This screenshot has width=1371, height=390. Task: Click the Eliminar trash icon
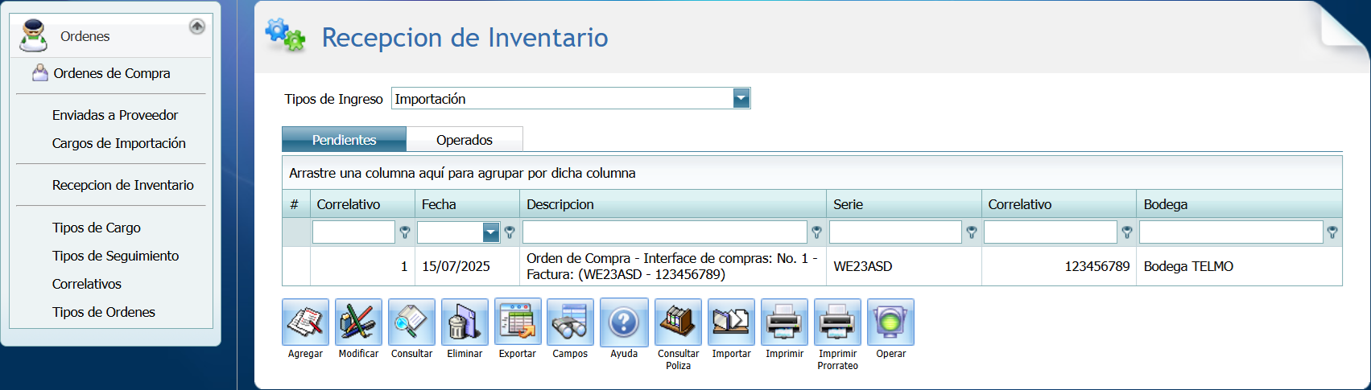point(465,322)
